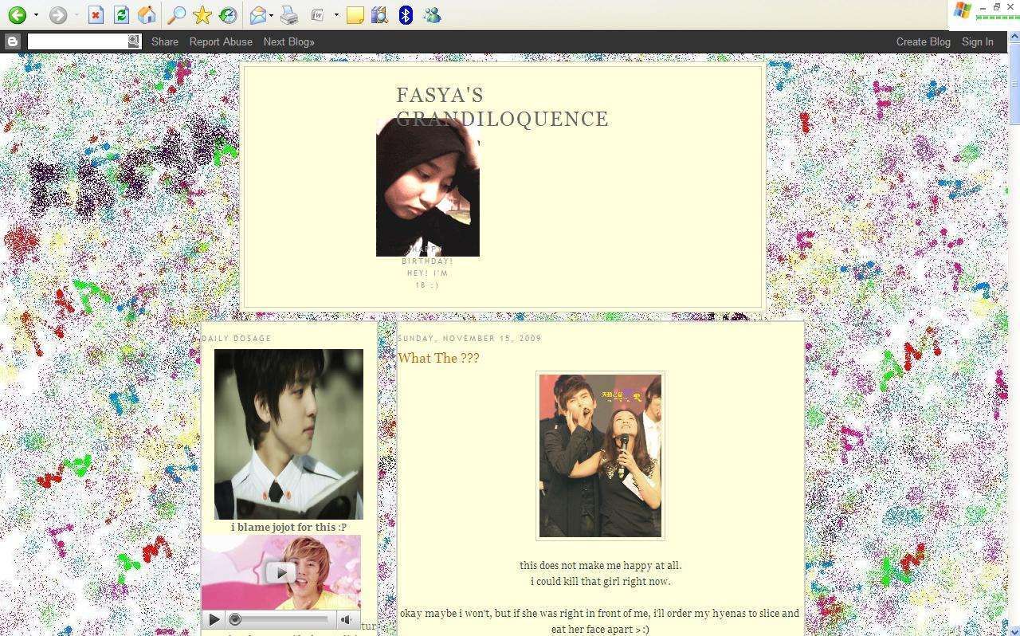Screen dimensions: 1020x636
Task: Focus the Blogger navbar search field
Action: (78, 41)
